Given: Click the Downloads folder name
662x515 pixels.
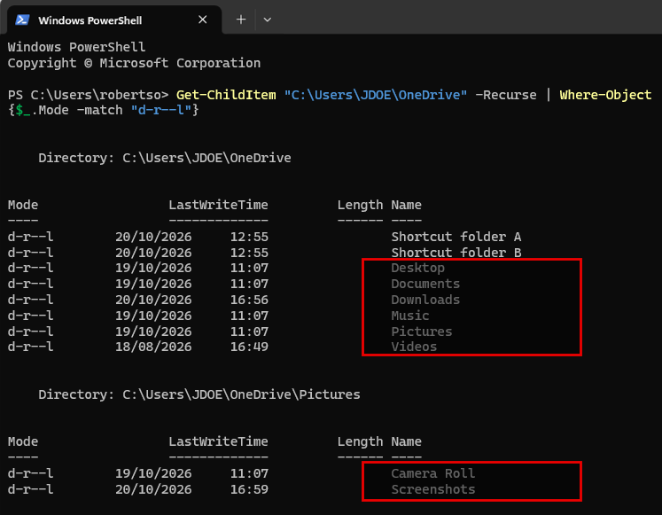Looking at the screenshot, I should pyautogui.click(x=425, y=300).
